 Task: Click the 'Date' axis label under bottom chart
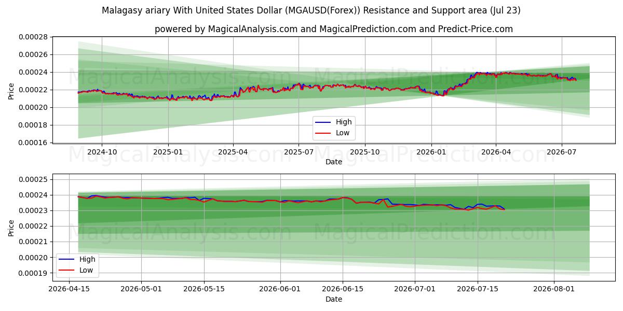[334, 300]
